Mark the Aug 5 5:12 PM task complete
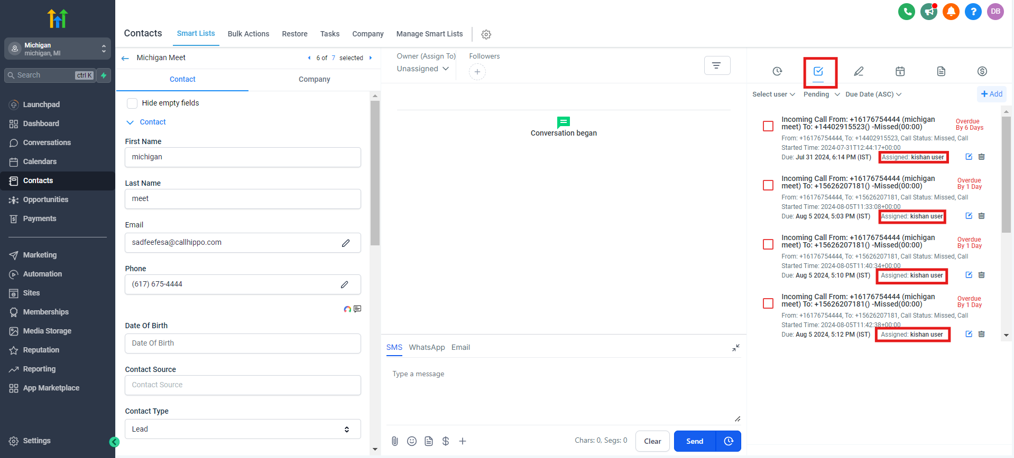Screen dimensions: 1014x458 coord(768,303)
